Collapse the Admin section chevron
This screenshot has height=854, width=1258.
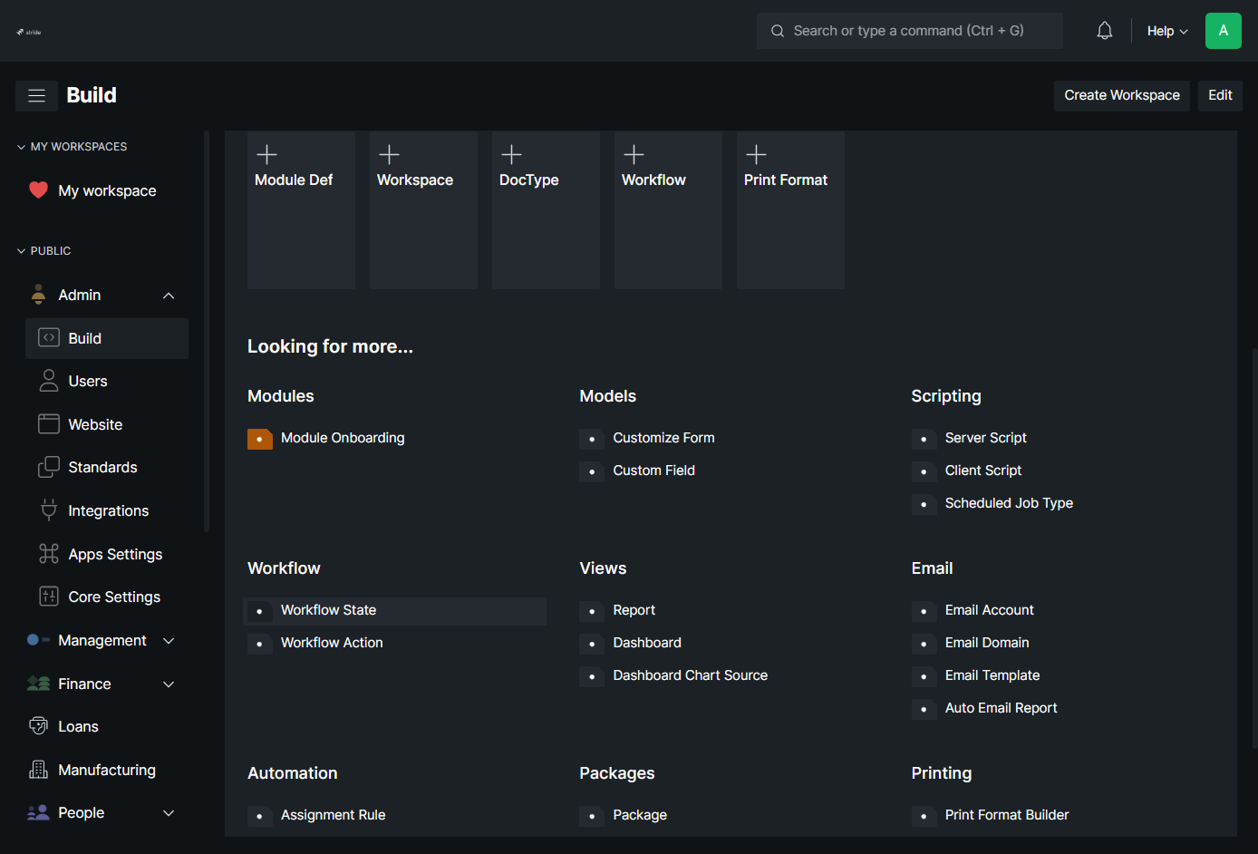(169, 296)
